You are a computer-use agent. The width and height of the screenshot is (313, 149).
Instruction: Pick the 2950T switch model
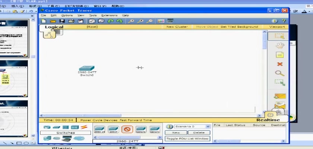click(113, 129)
